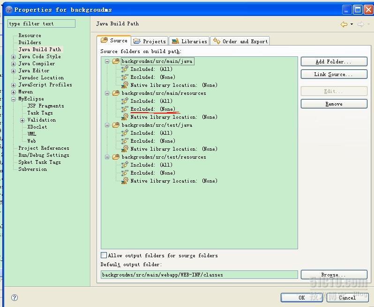Click Excluded filter icon under src/main/java

coord(125,77)
